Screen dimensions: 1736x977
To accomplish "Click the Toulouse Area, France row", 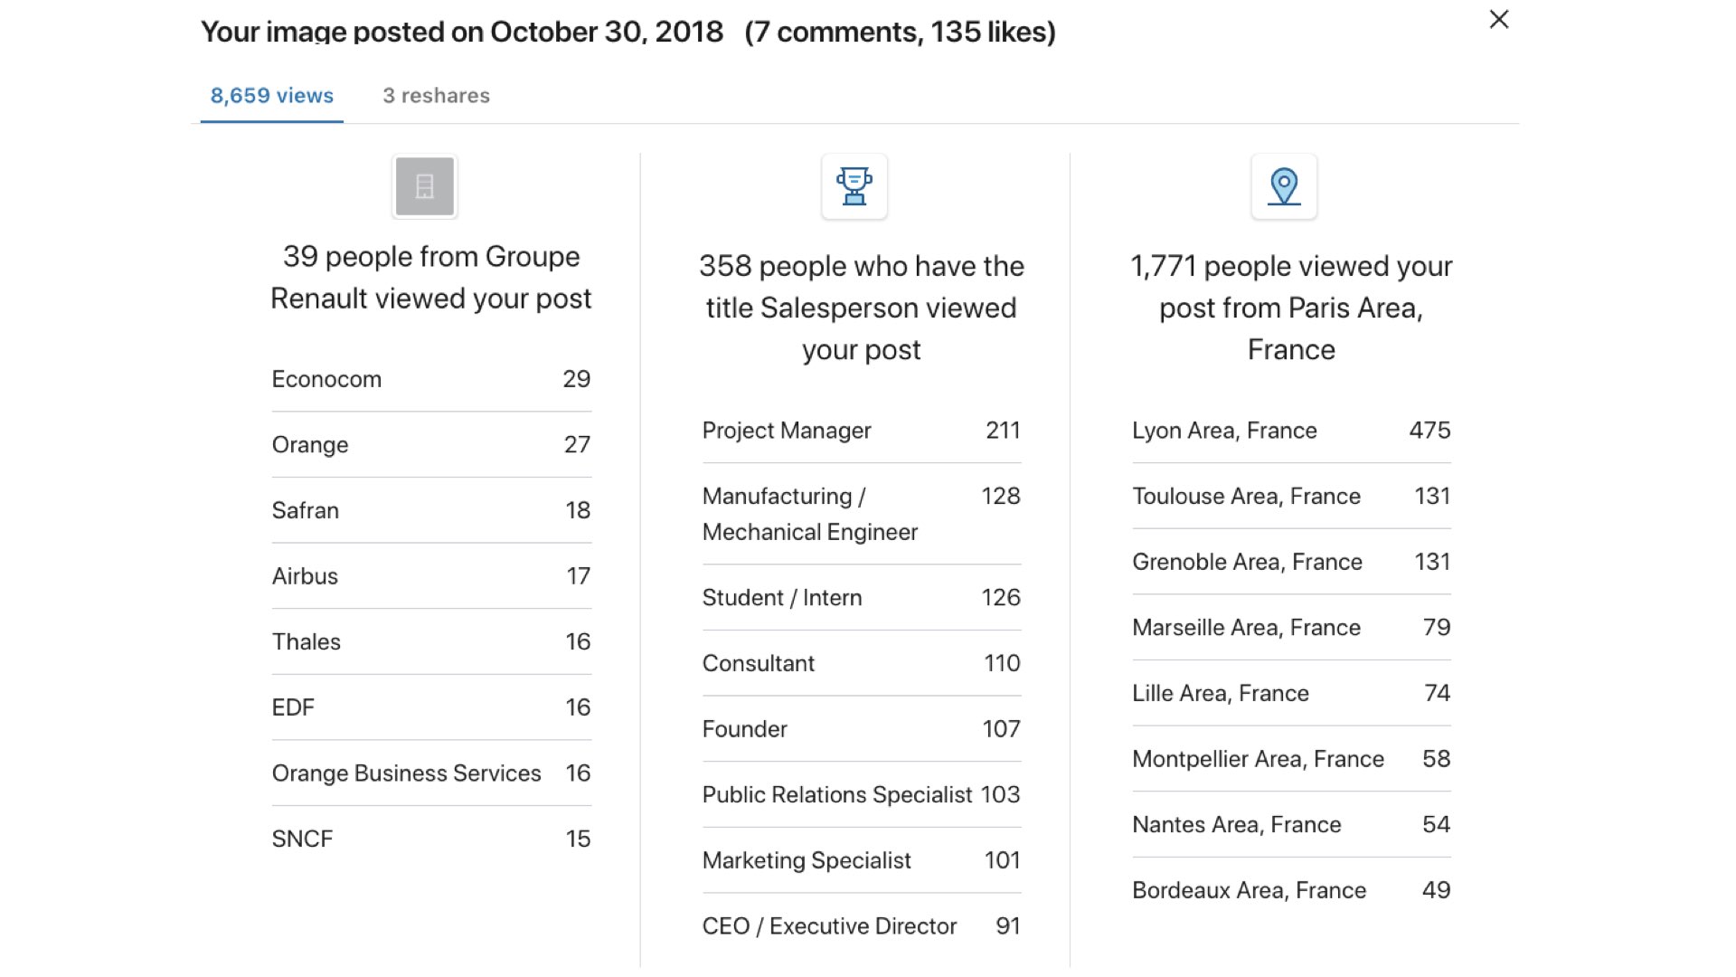I will click(x=1291, y=497).
